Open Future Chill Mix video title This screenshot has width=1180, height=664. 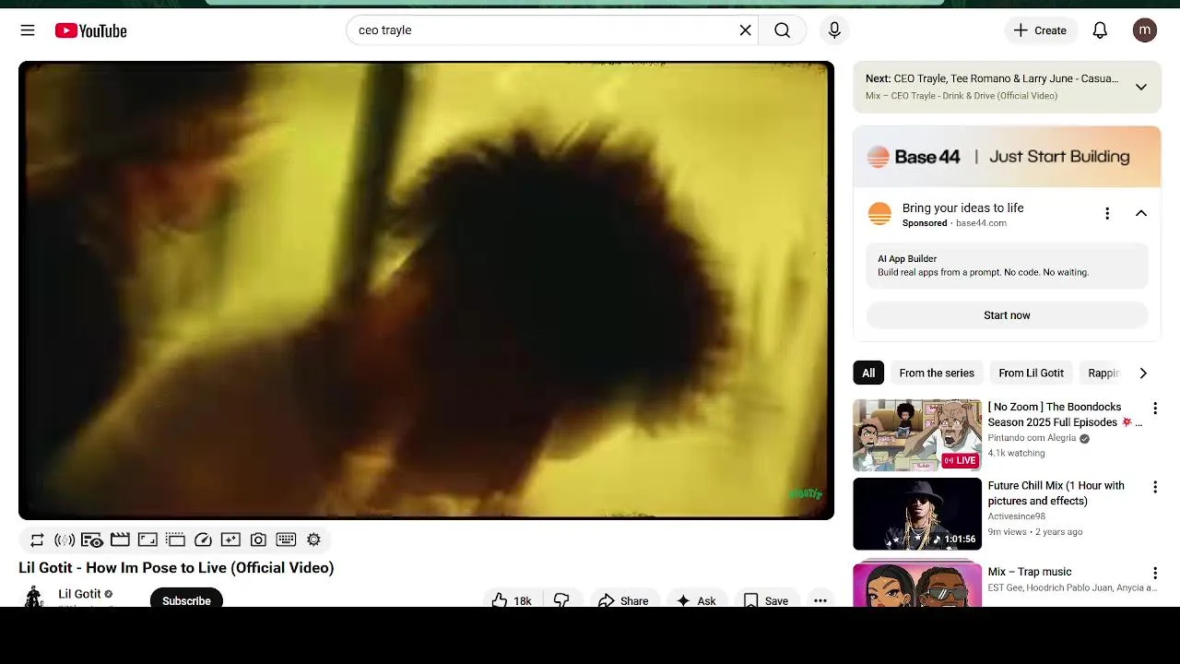[1056, 493]
